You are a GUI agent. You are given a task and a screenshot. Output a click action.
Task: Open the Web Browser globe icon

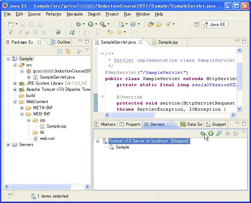coord(58,32)
